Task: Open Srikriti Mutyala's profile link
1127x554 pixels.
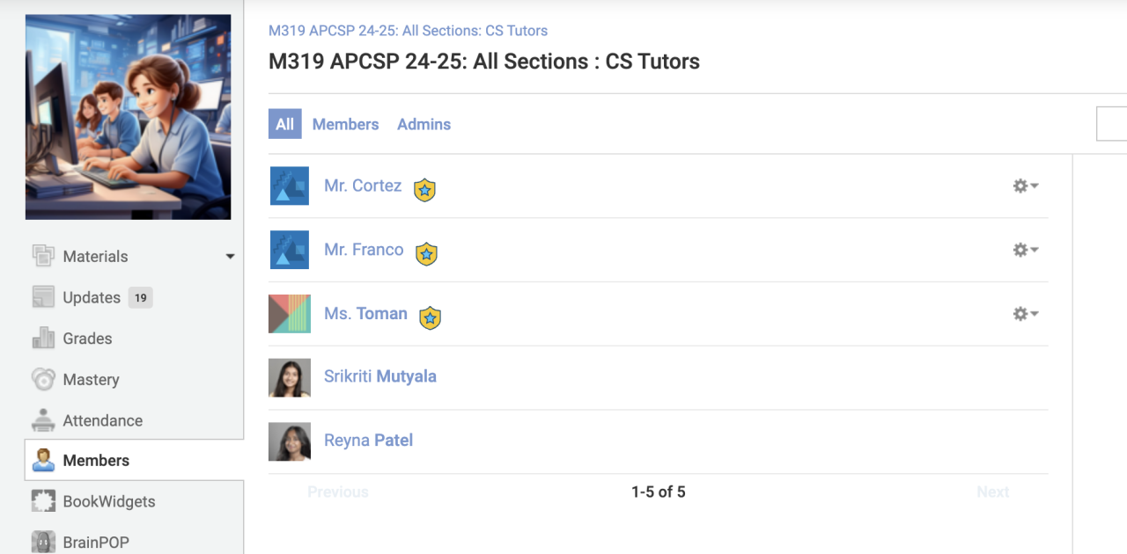Action: (379, 376)
